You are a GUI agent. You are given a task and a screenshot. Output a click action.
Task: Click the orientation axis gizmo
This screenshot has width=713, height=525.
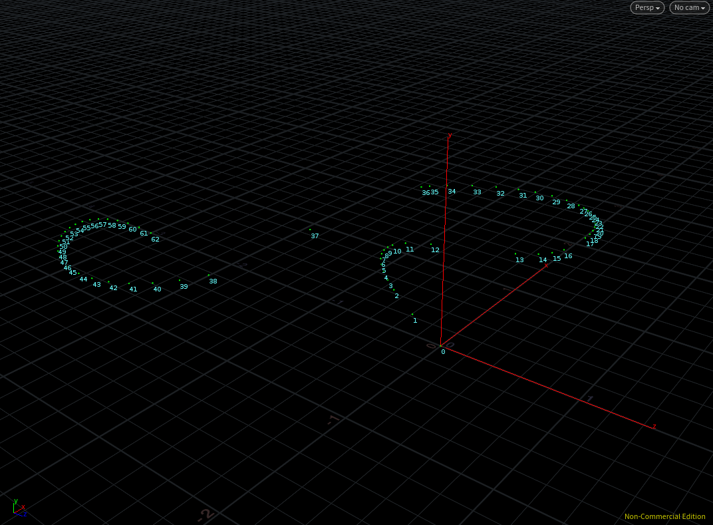pos(19,508)
